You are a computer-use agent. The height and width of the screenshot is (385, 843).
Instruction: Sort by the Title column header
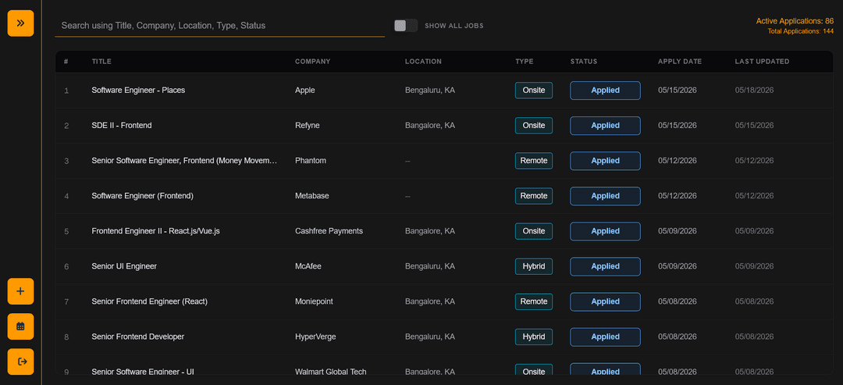(x=101, y=61)
